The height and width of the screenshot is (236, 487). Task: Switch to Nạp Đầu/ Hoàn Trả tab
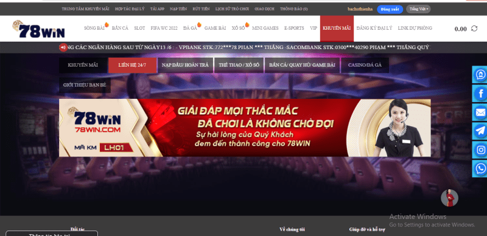click(185, 65)
